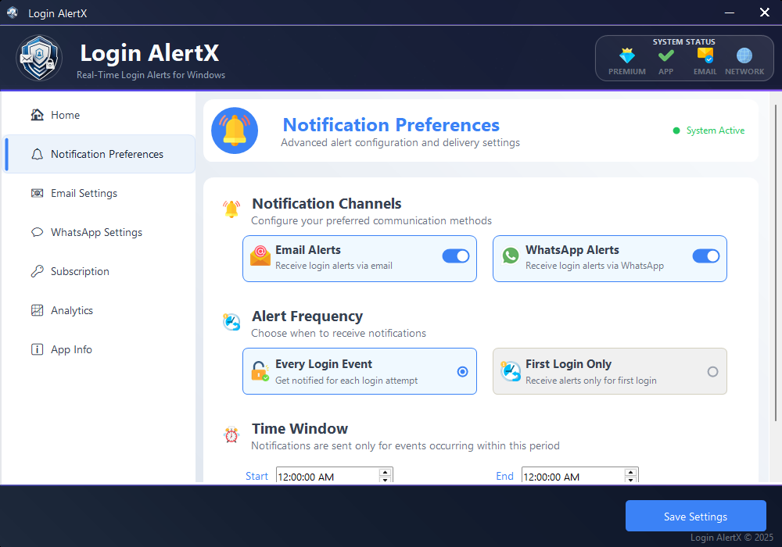Click the Email system status icon
Viewport: 782px width, 547px height.
coord(705,56)
